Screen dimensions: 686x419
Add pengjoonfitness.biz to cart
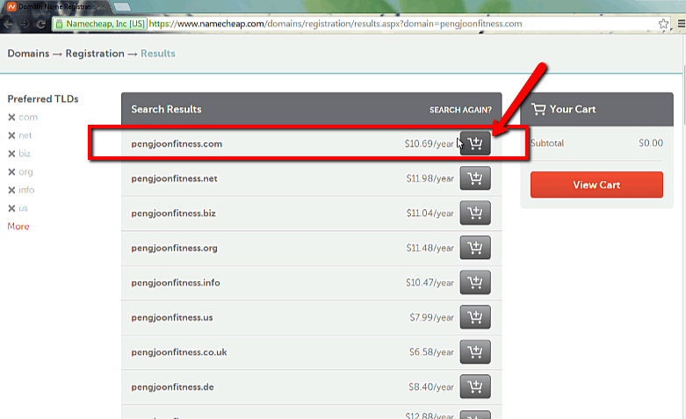click(475, 213)
